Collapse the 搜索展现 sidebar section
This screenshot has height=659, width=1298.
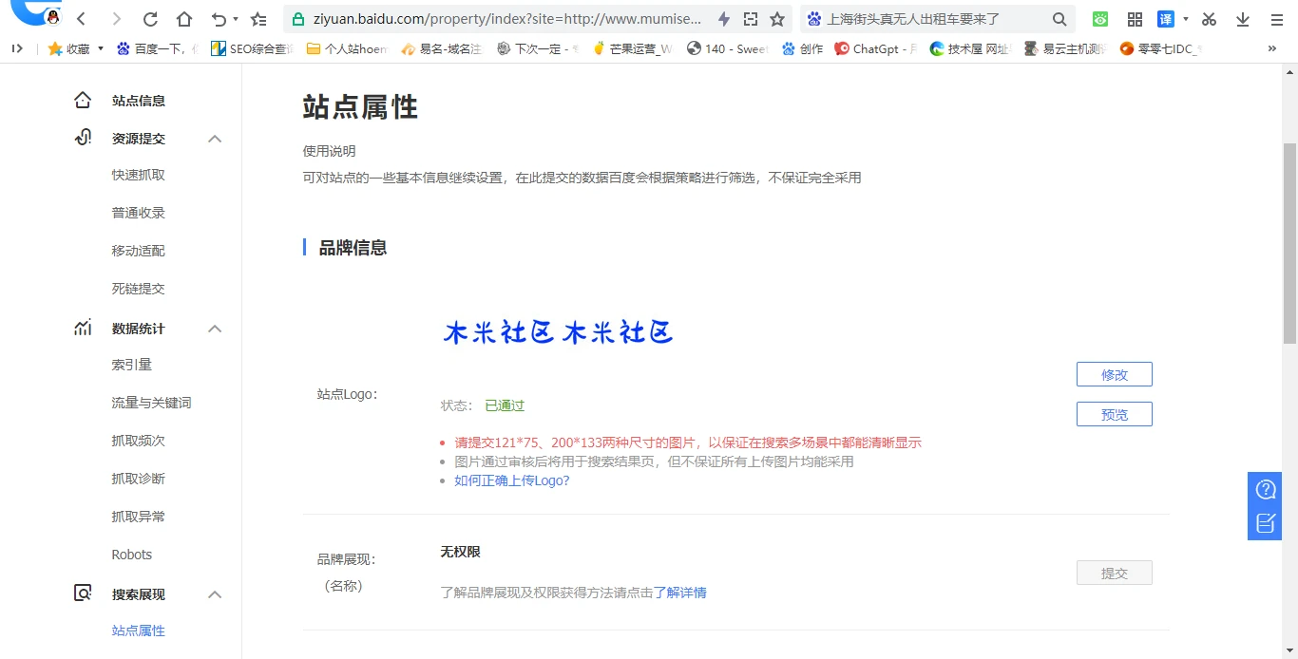click(215, 594)
